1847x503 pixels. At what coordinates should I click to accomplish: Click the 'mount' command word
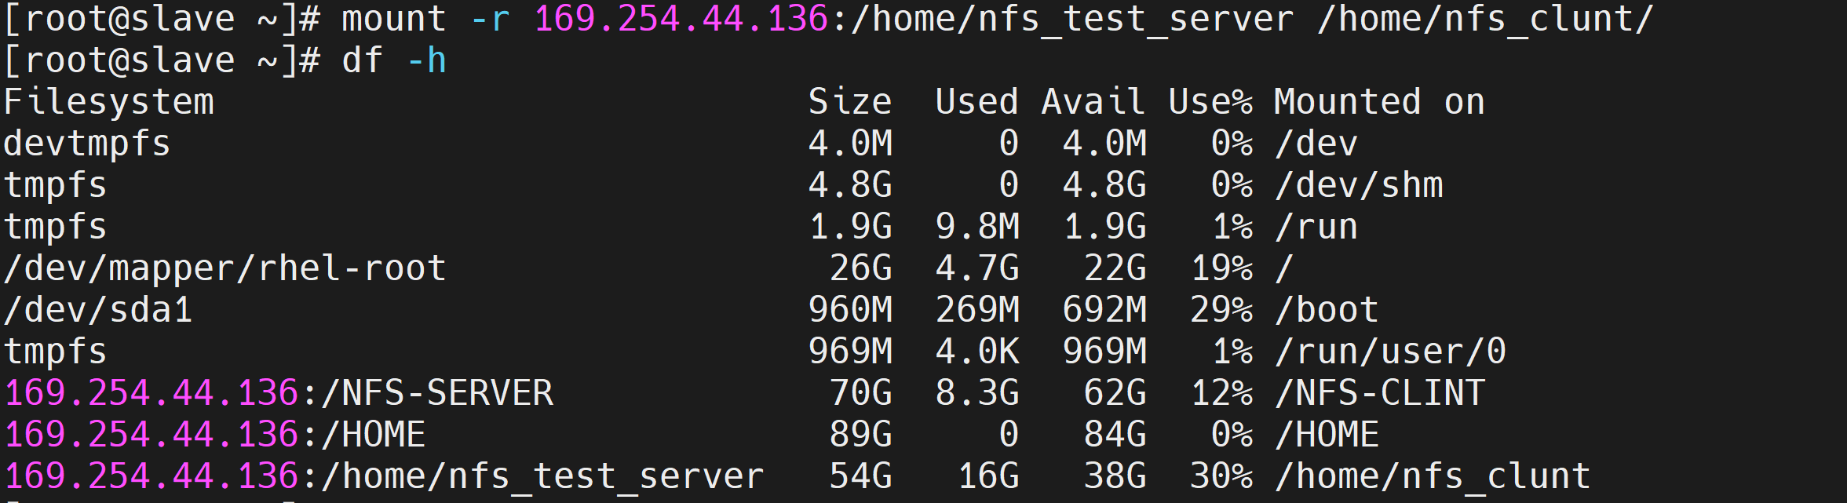tap(394, 19)
